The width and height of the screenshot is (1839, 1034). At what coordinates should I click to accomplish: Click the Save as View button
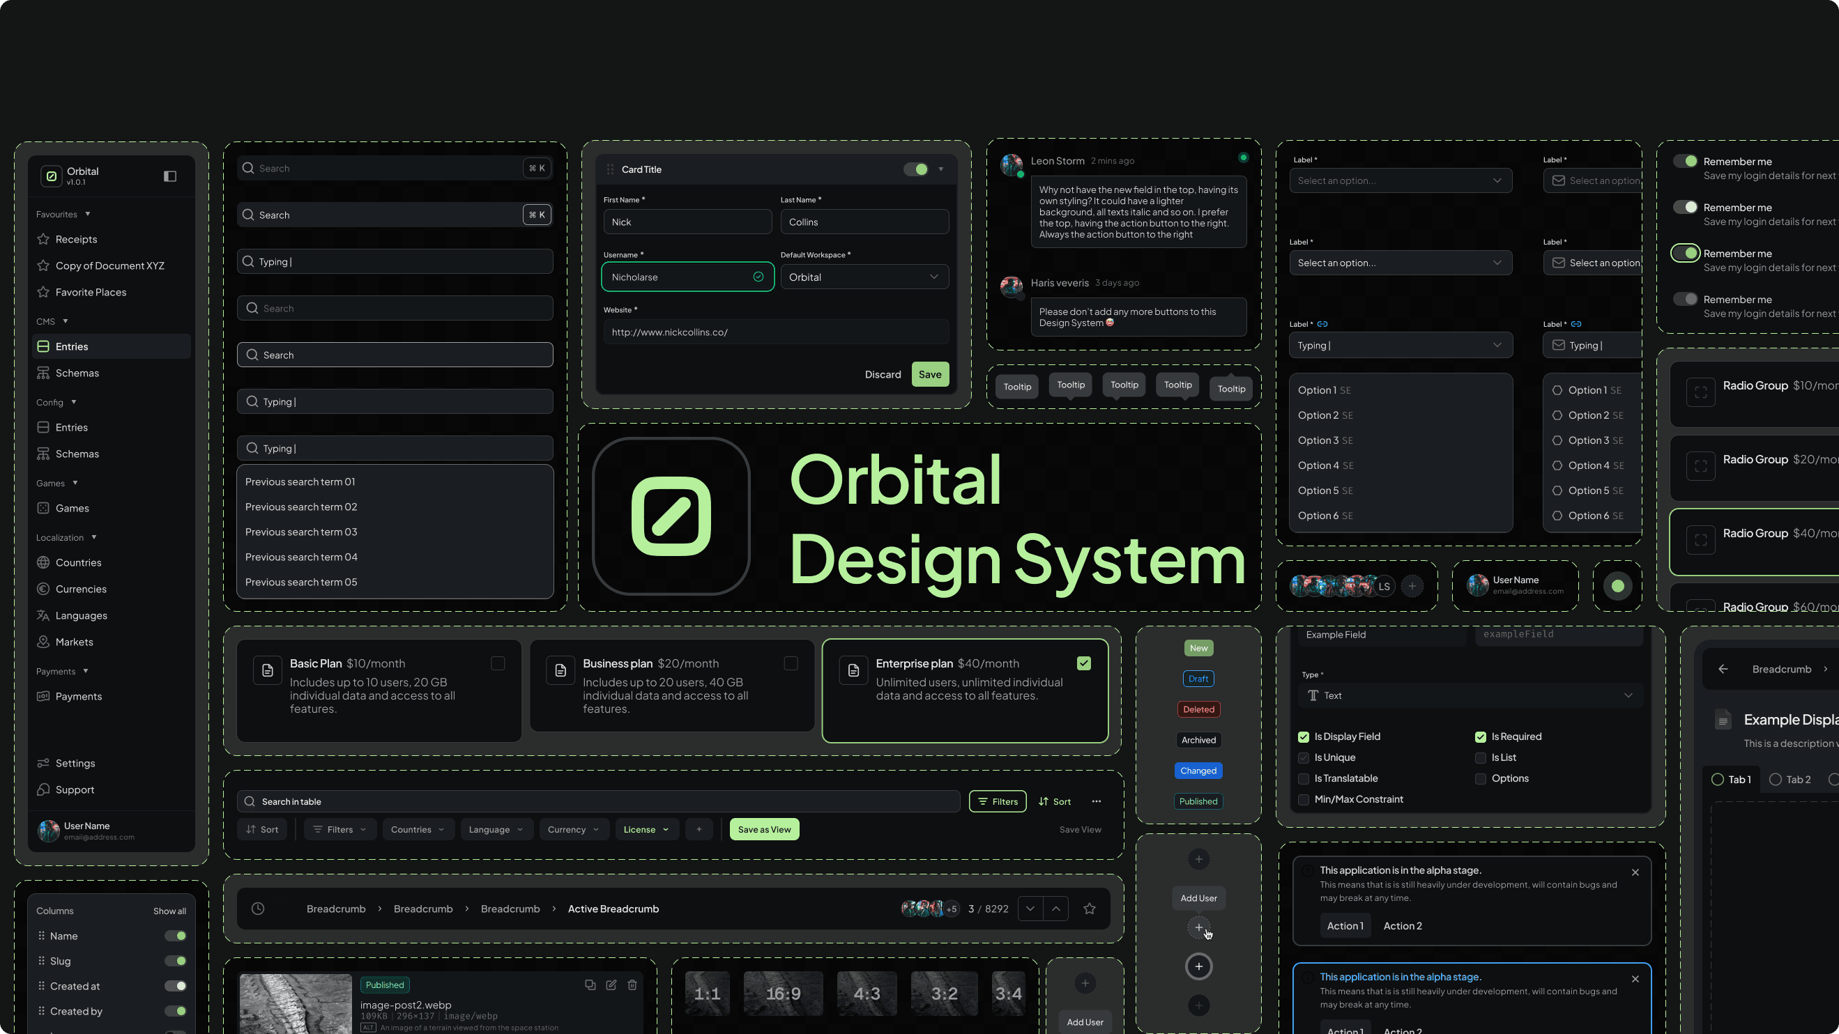pos(764,829)
